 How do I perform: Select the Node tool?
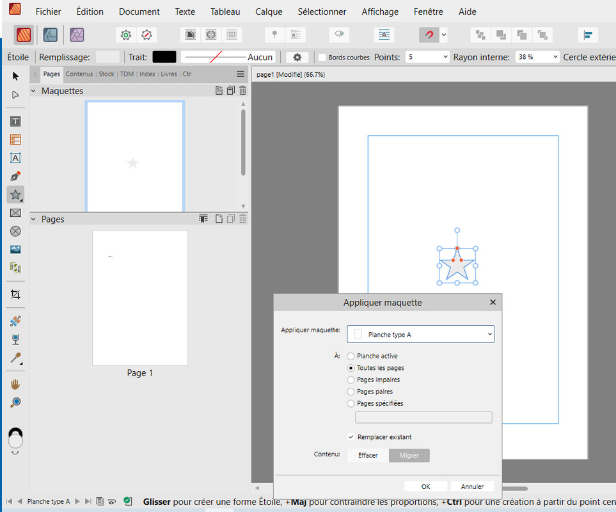pos(15,95)
